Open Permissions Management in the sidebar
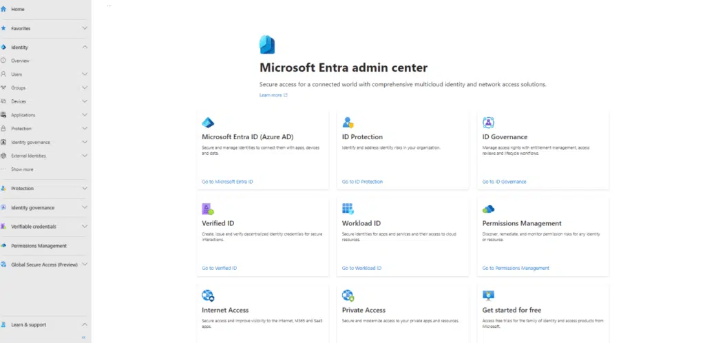This screenshot has height=343, width=705. click(39, 246)
